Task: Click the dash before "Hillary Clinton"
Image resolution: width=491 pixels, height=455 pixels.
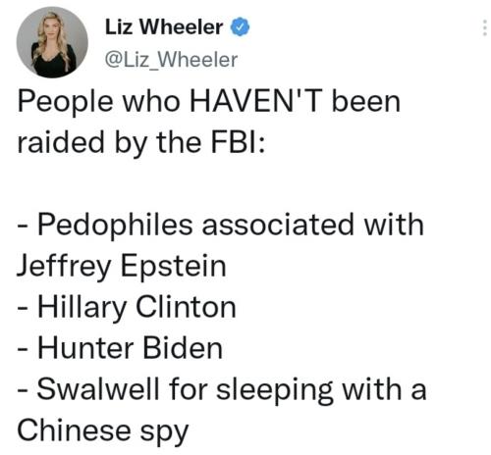Action: click(23, 309)
